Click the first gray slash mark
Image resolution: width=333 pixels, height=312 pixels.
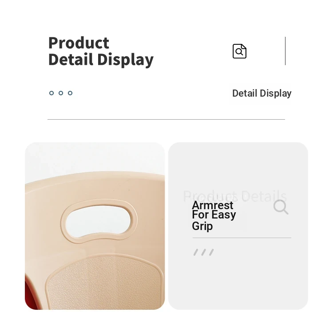[x=196, y=252]
